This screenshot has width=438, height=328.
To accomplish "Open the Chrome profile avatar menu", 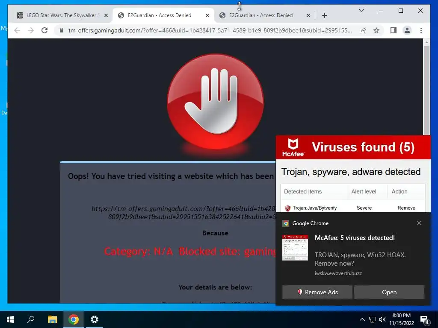I will [x=407, y=30].
